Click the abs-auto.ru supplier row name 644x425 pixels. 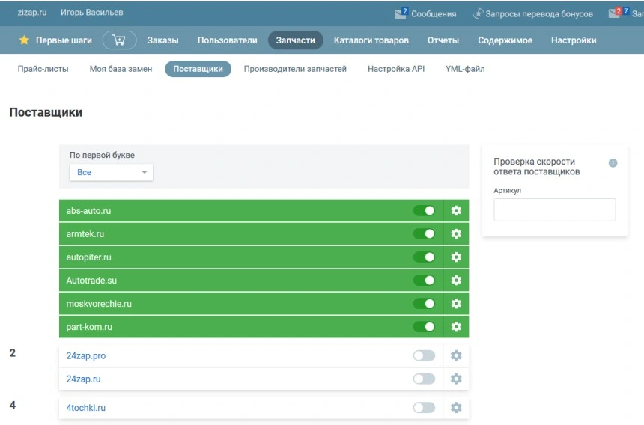tap(88, 211)
